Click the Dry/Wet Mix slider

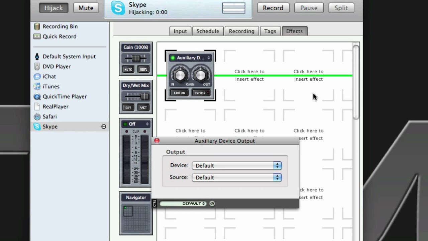[x=136, y=97]
